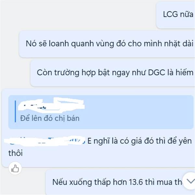Click the message mentioning DGC là hiếm
Viewport: 195px width, 195px height.
click(x=112, y=73)
